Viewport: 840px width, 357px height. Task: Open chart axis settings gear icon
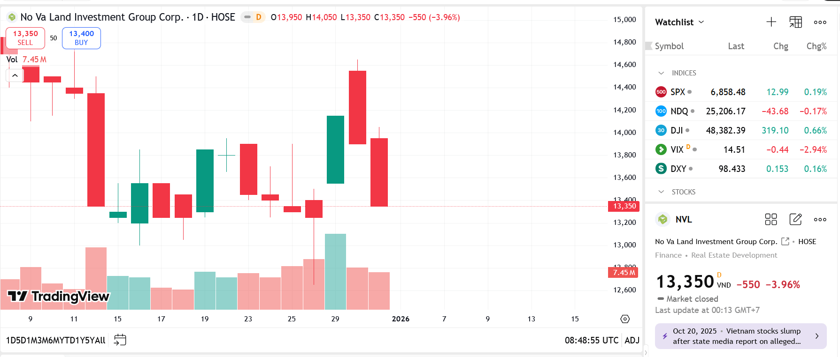tap(625, 319)
